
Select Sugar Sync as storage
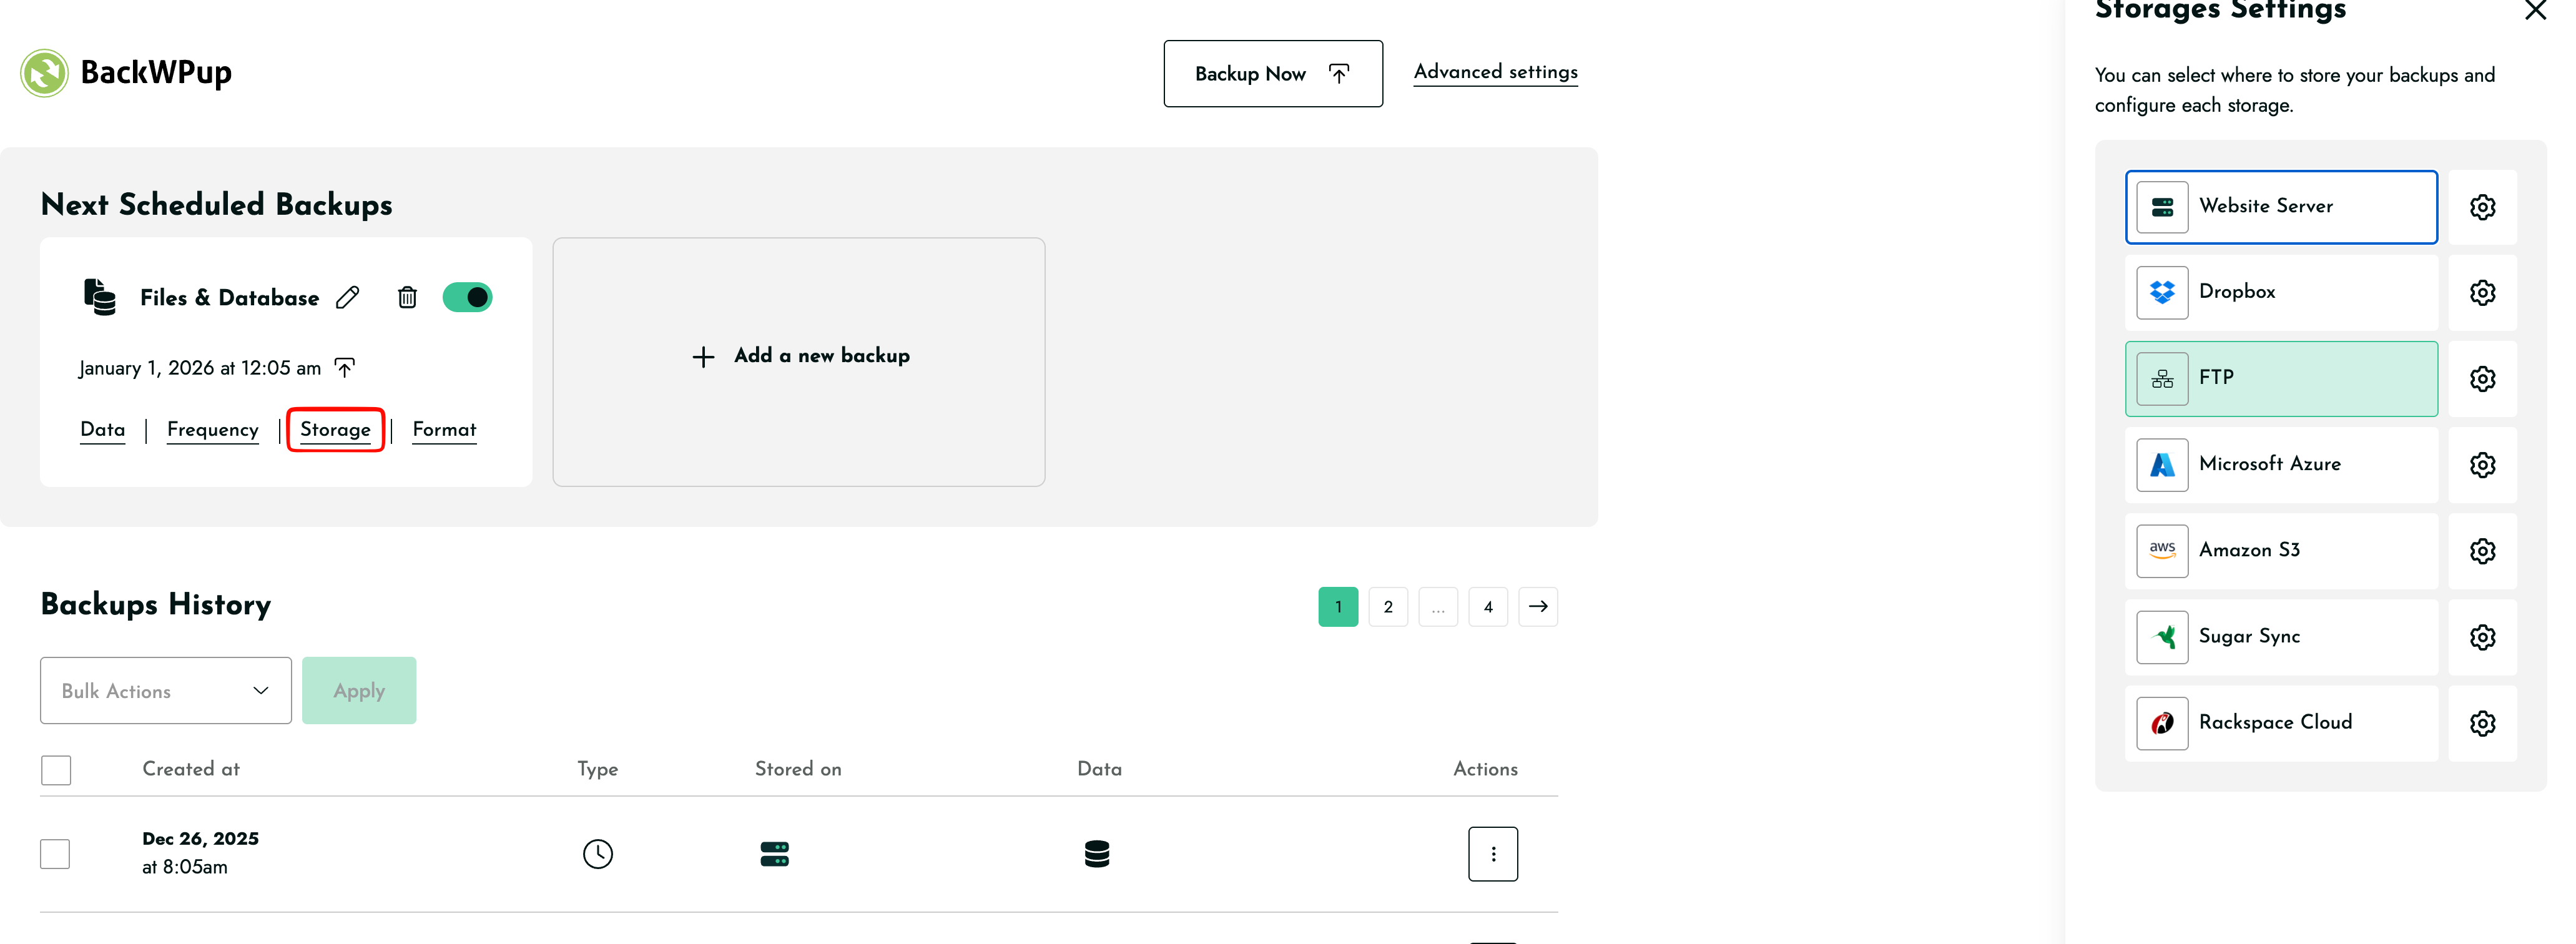[2280, 637]
